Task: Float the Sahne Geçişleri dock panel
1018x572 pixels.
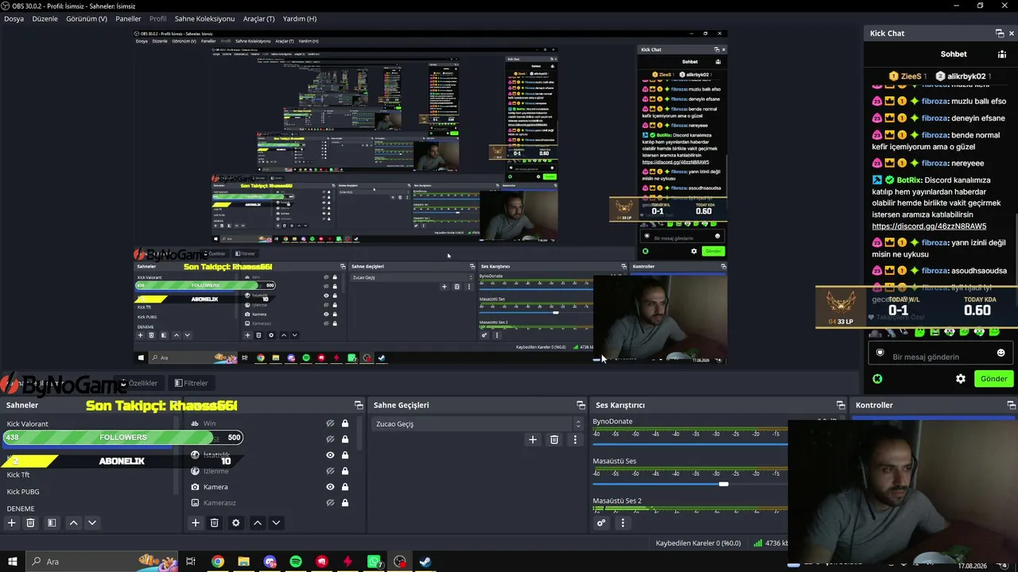Action: [581, 405]
